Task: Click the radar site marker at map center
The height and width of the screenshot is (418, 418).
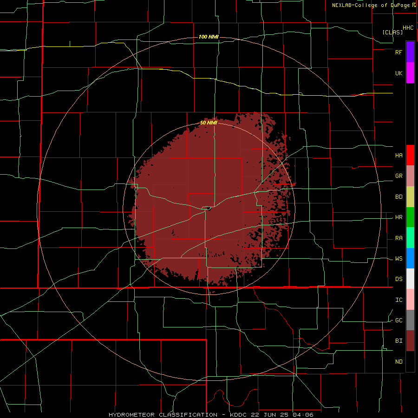Action: (x=209, y=209)
